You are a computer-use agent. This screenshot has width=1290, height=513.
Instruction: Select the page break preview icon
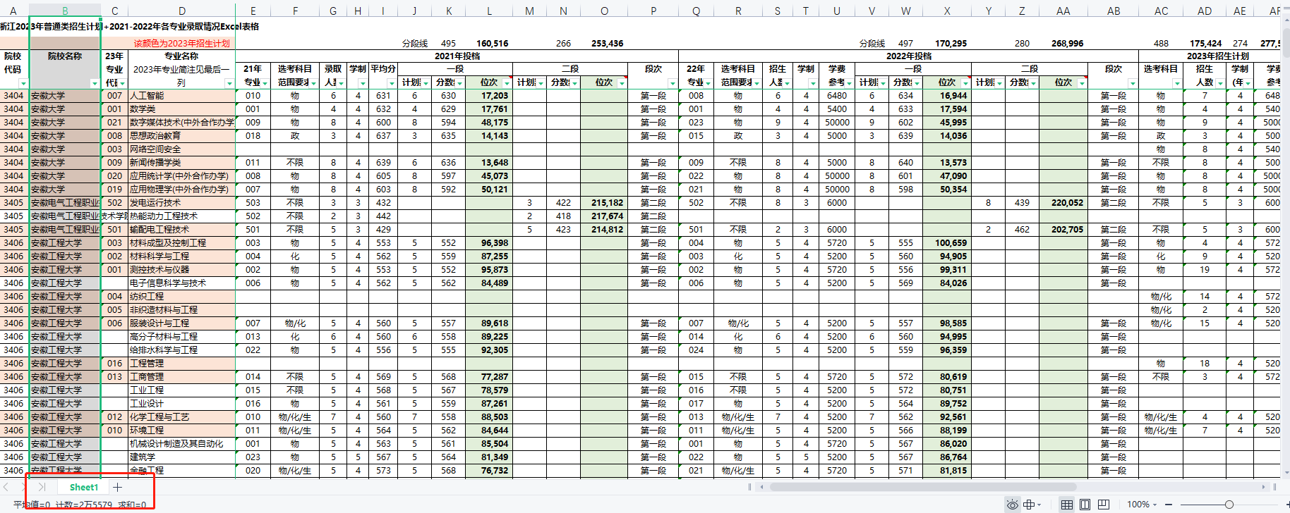1104,505
